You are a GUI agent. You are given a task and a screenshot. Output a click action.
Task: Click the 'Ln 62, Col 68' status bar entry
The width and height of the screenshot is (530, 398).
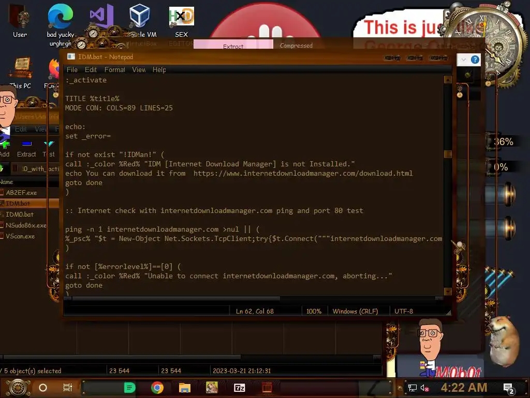pos(255,311)
